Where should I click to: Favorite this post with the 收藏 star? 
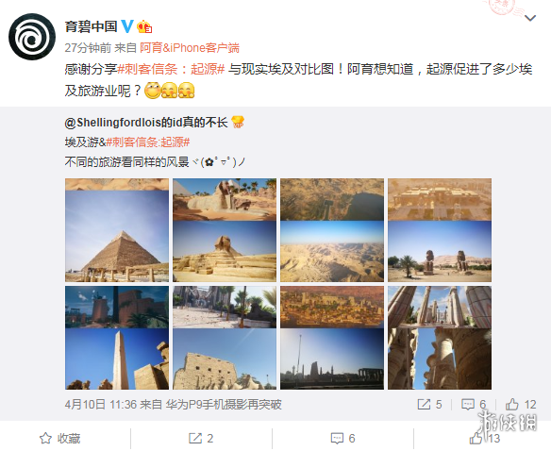coord(59,438)
